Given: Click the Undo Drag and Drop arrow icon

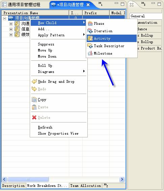Looking at the screenshot, I should point(34,81).
